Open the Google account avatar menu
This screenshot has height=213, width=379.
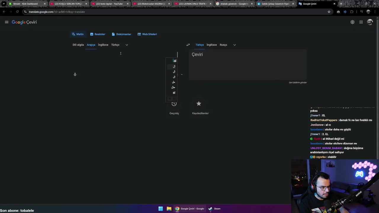click(370, 22)
